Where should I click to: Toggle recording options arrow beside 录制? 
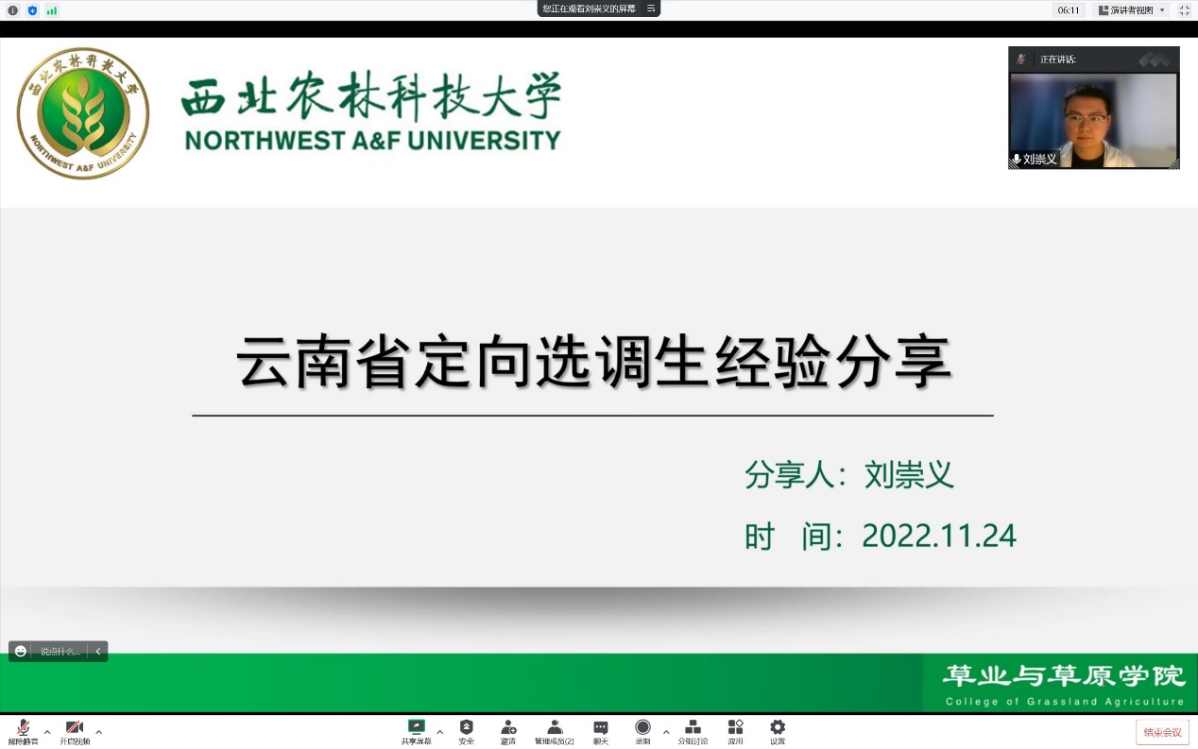click(x=664, y=732)
